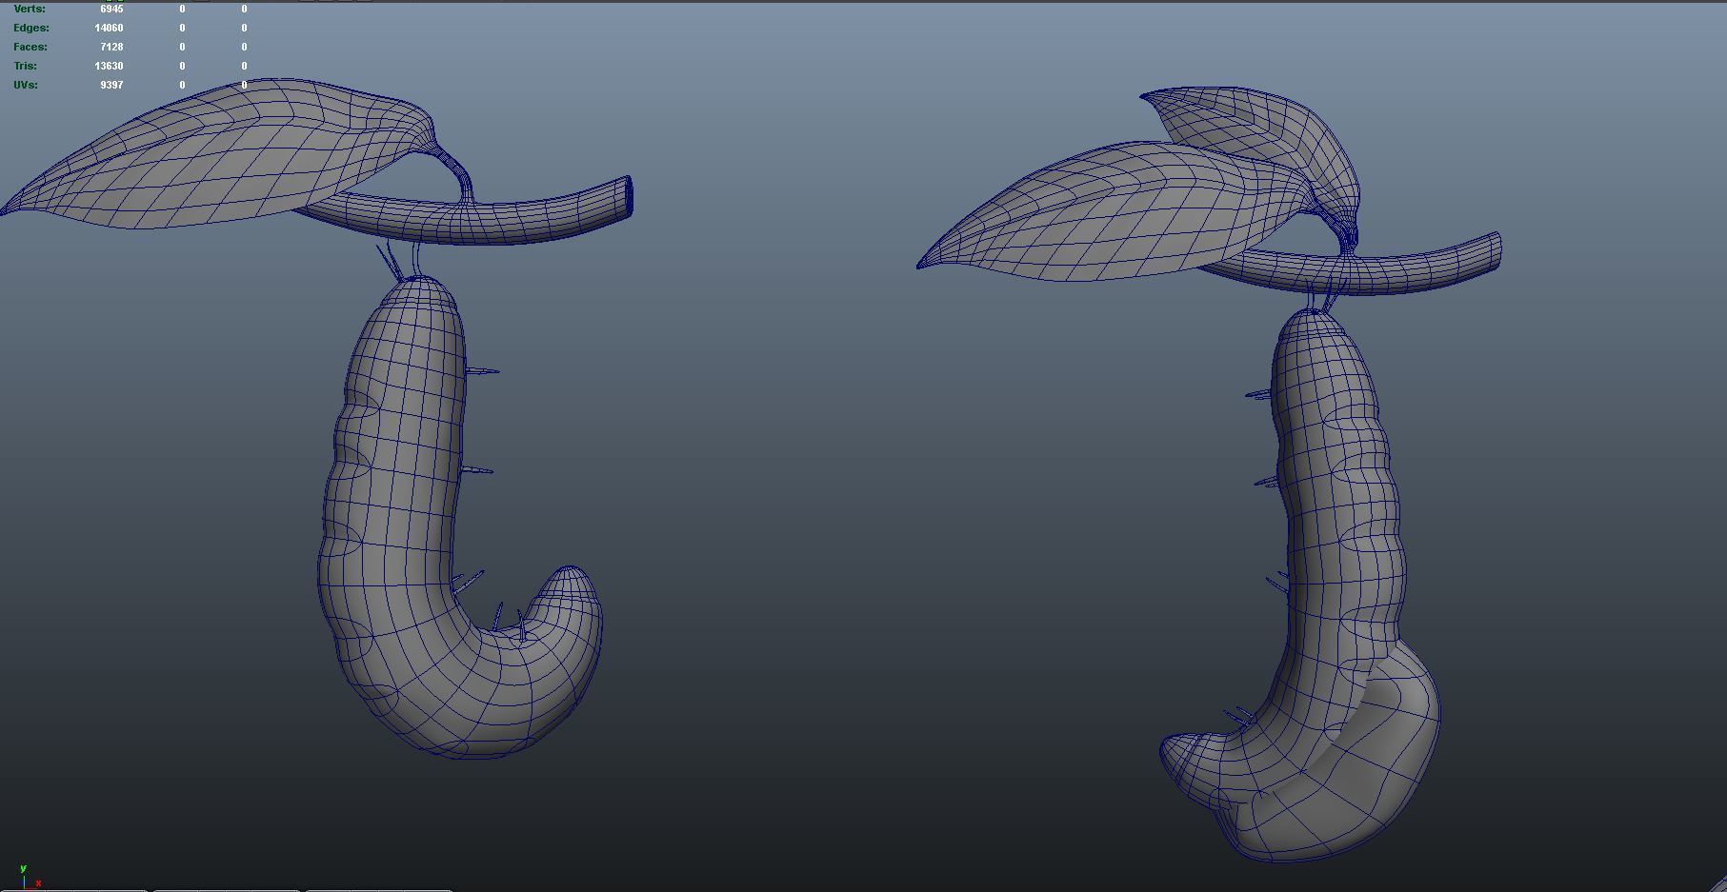Click the y axis on the view gizmo
1727x892 pixels.
(x=22, y=869)
